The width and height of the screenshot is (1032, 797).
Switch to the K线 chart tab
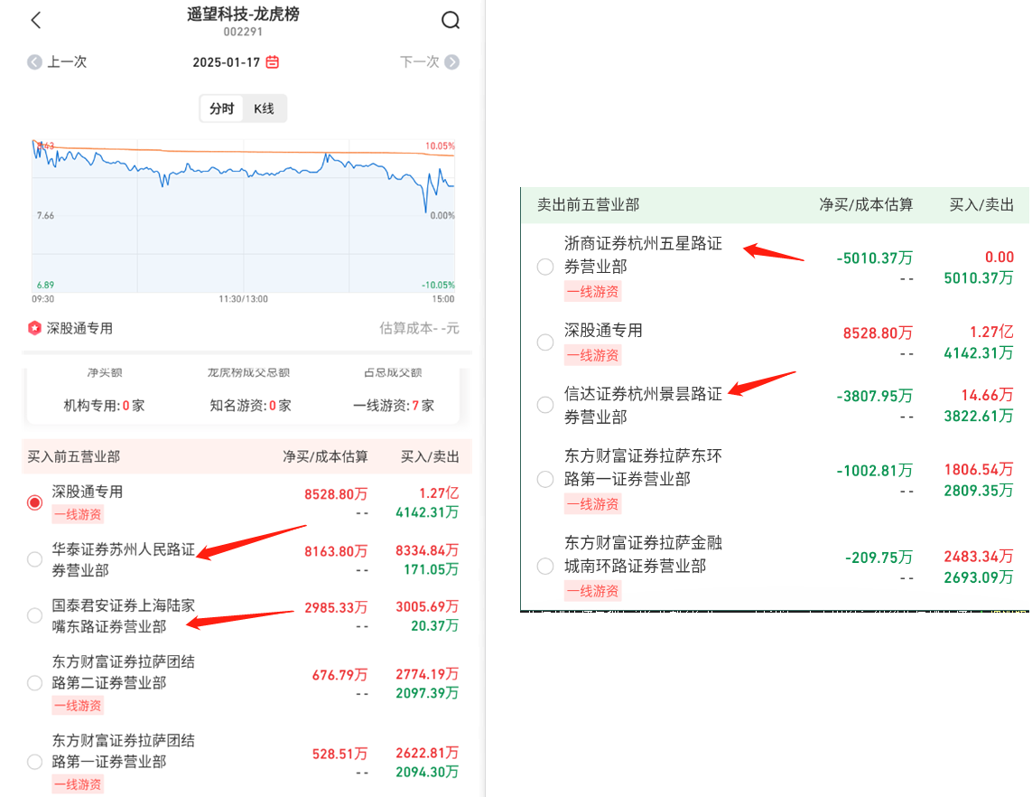264,109
